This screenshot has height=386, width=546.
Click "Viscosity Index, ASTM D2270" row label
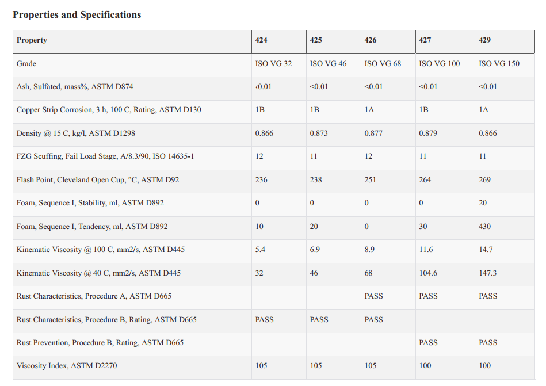[67, 366]
